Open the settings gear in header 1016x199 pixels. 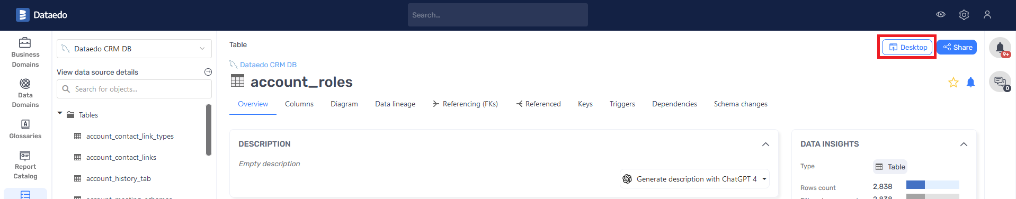point(964,15)
